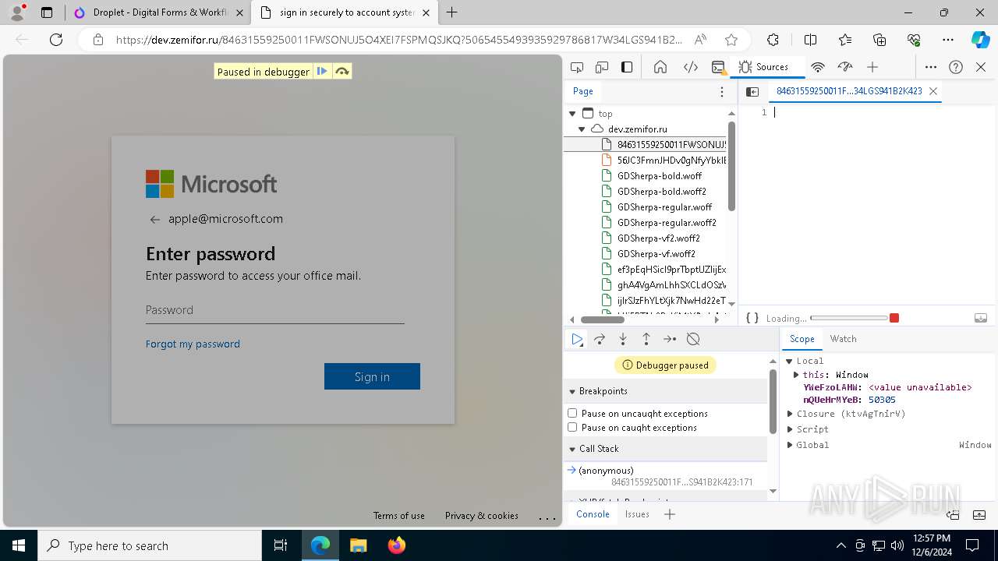Select GDSherpa-bold.woff file in tree
The height and width of the screenshot is (561, 998).
point(660,176)
